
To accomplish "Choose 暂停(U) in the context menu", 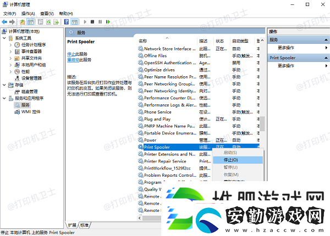I will click(x=238, y=167).
